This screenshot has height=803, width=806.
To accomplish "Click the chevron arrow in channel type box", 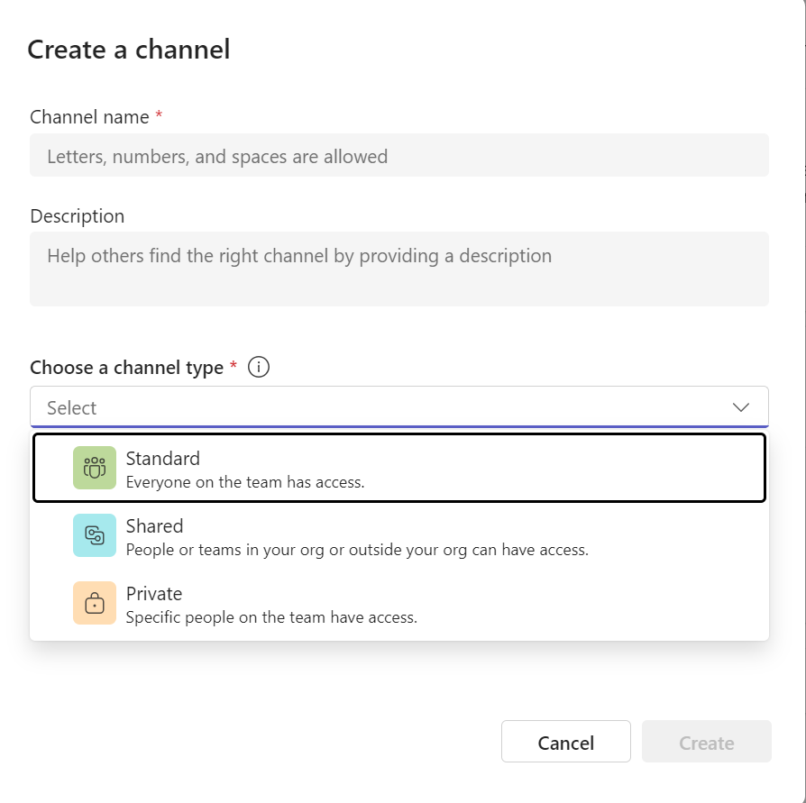I will (741, 407).
